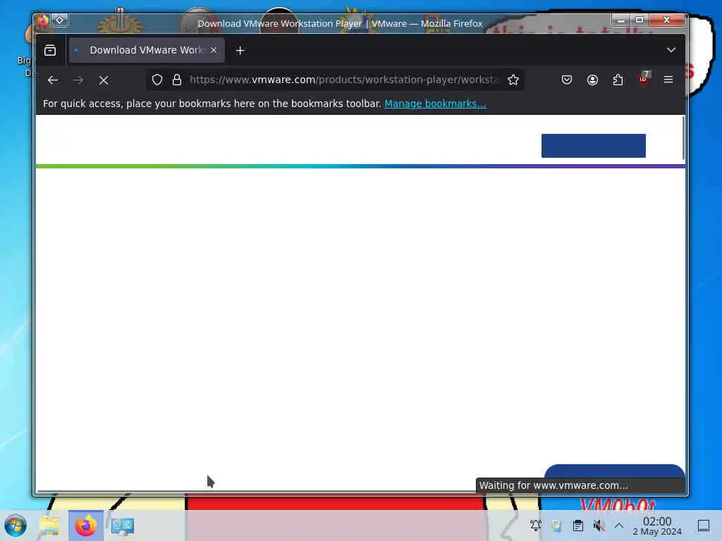Open a new tab with plus button
Image resolution: width=722 pixels, height=541 pixels.
tap(240, 50)
